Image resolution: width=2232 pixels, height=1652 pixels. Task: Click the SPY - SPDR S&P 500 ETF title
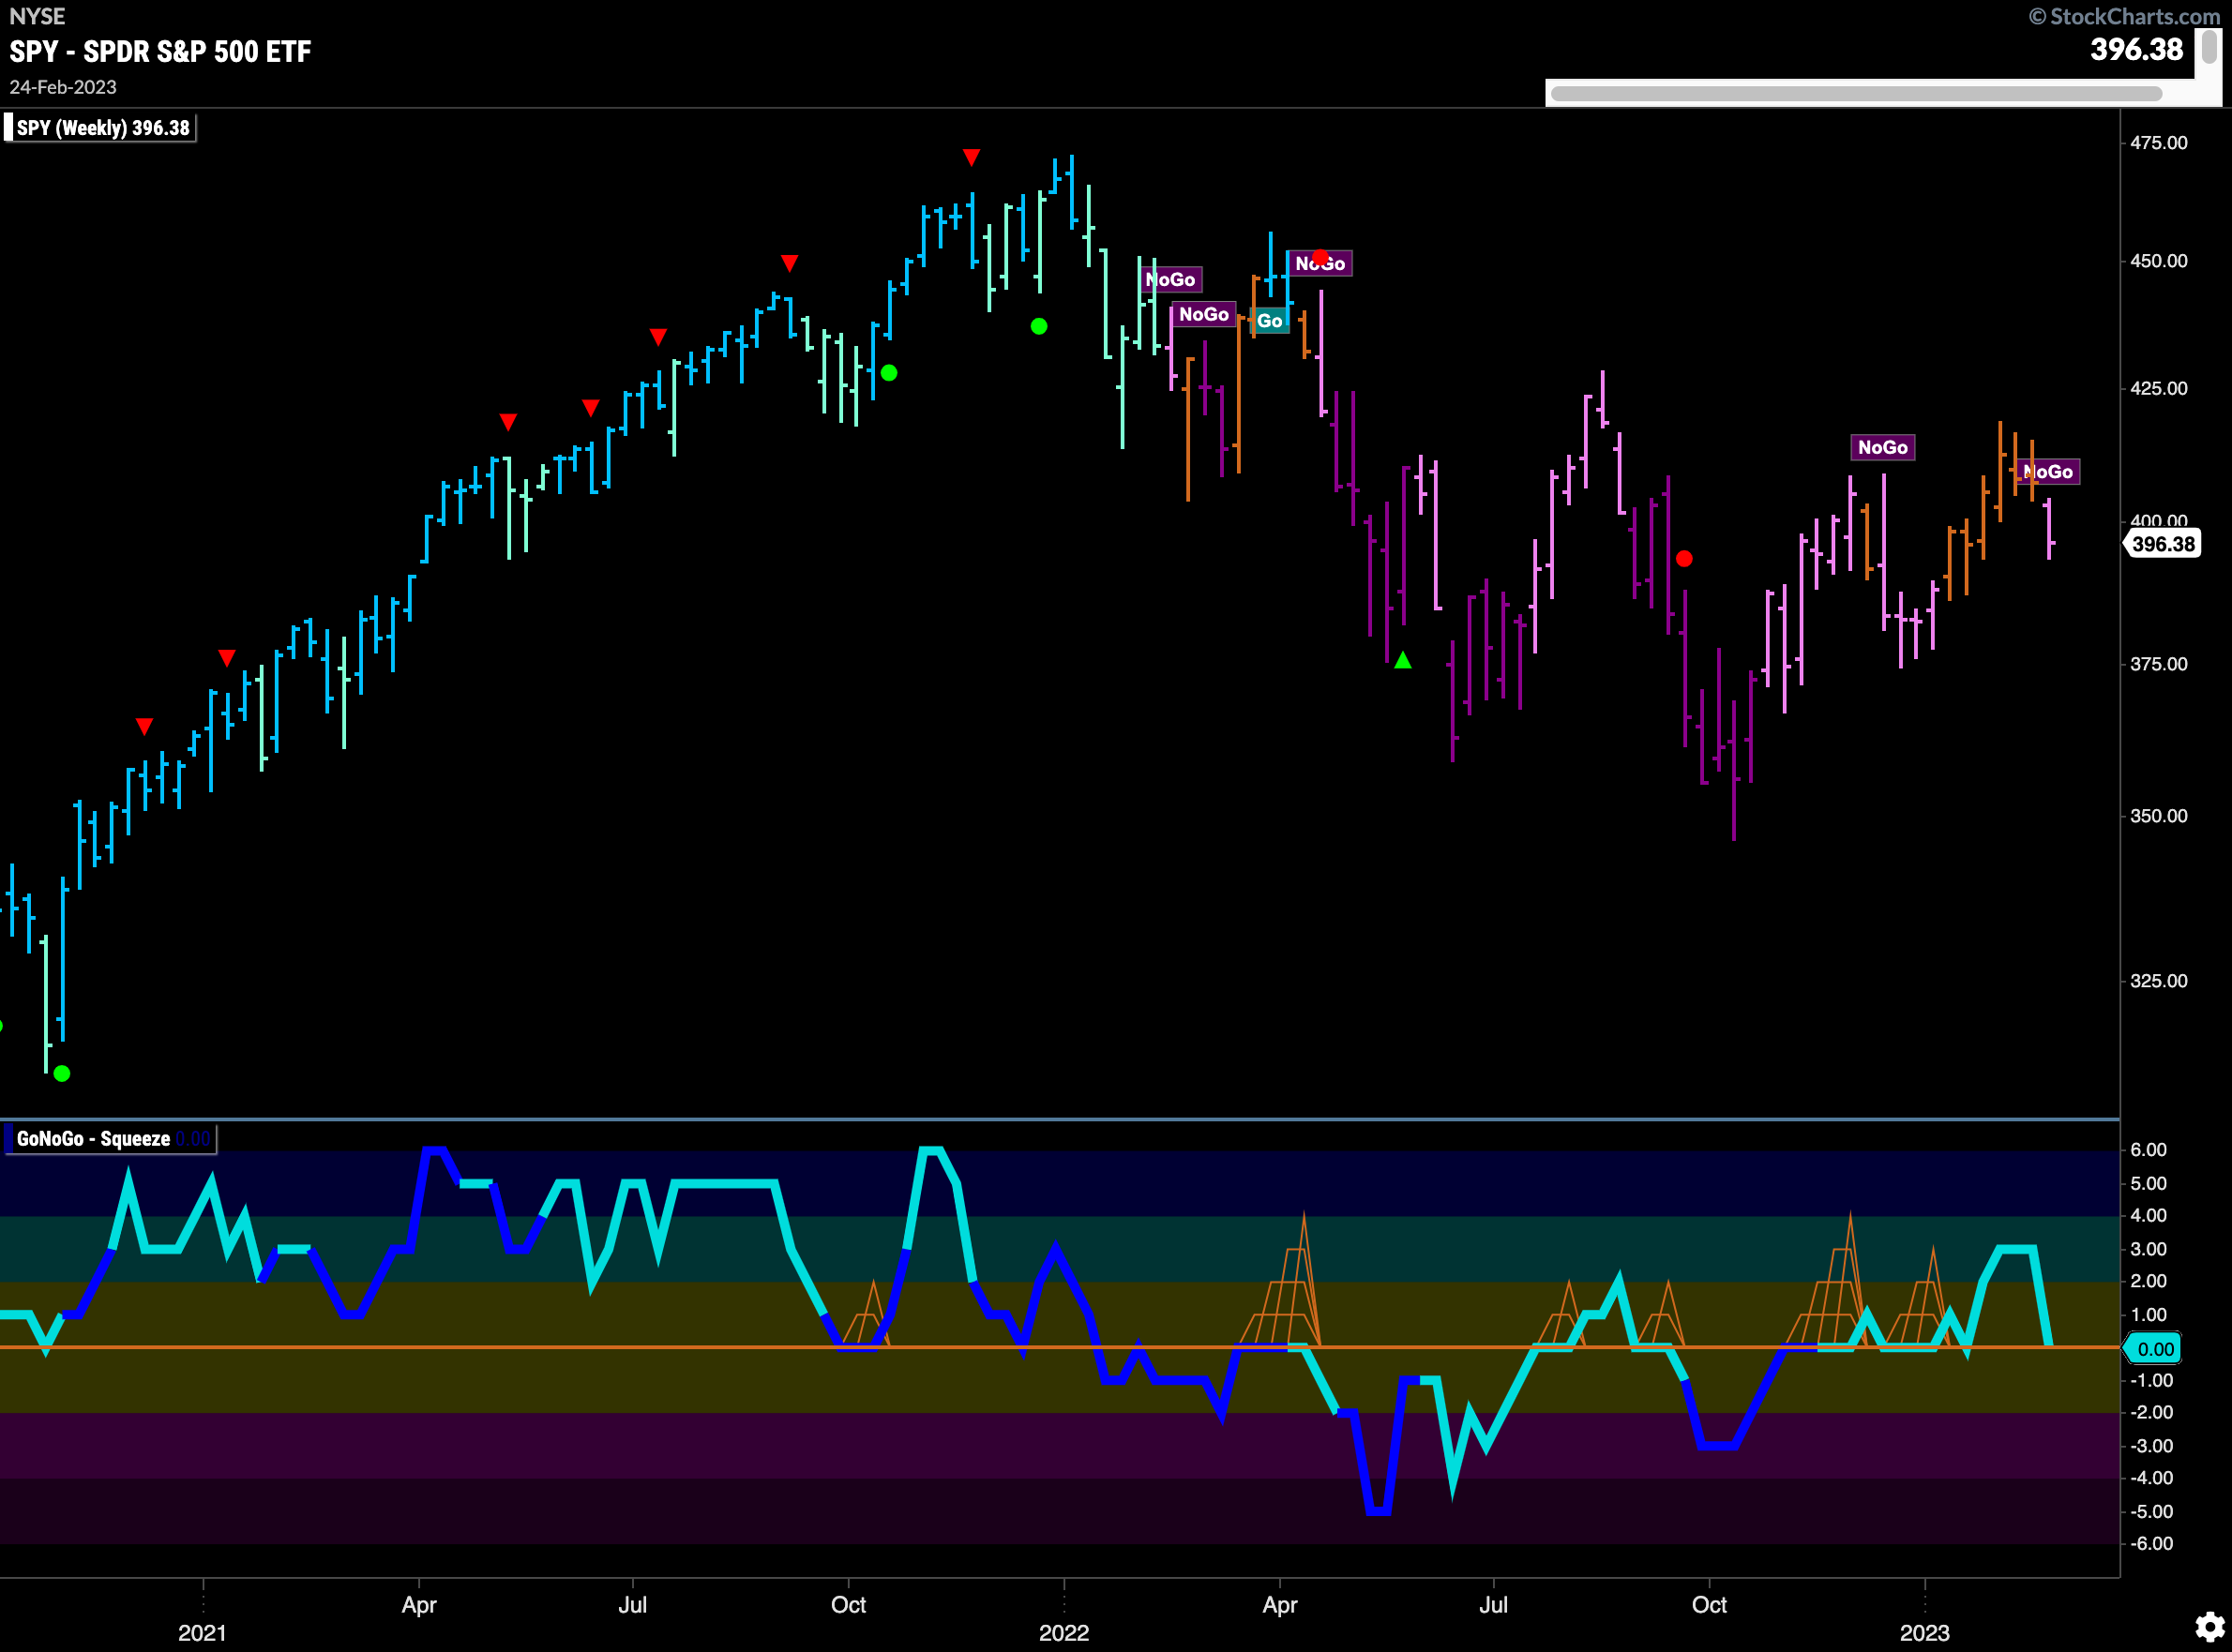tap(160, 51)
